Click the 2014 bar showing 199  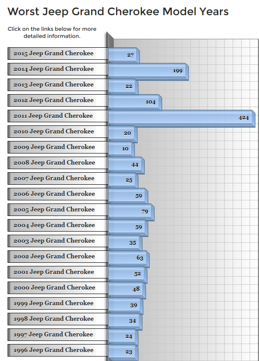(148, 71)
